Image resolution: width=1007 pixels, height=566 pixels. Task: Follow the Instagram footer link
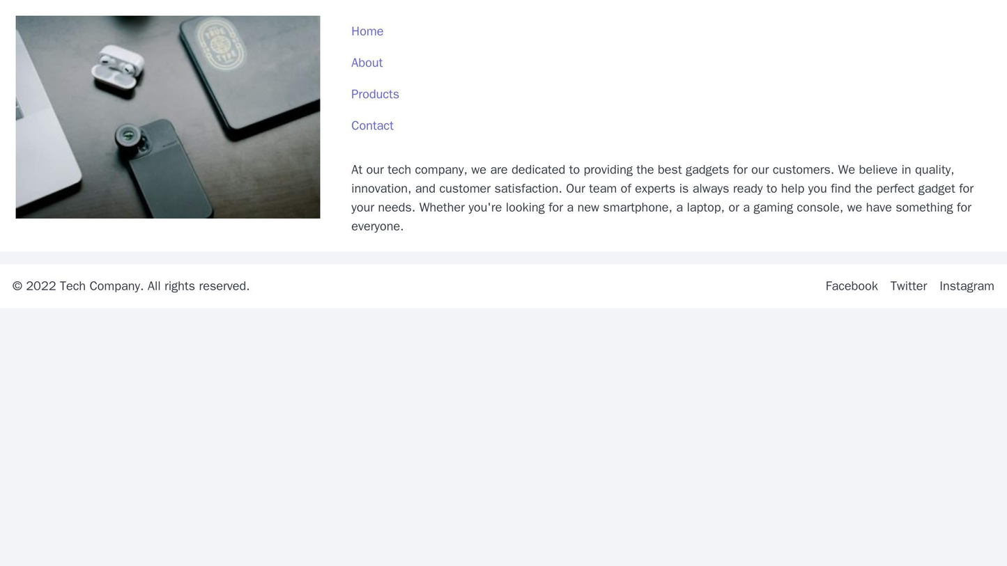(x=967, y=286)
